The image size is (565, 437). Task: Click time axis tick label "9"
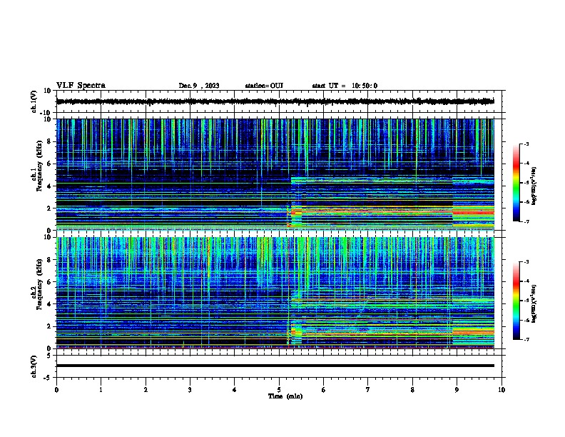(457, 390)
